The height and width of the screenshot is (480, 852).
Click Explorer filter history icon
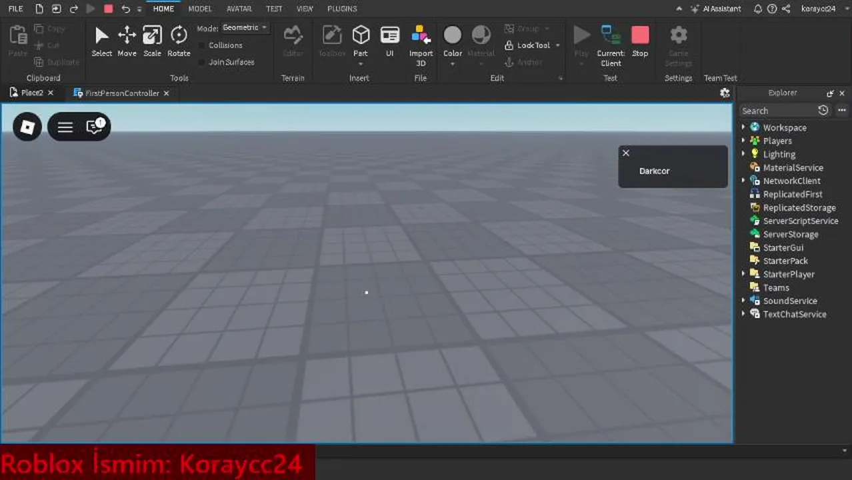[x=823, y=111]
